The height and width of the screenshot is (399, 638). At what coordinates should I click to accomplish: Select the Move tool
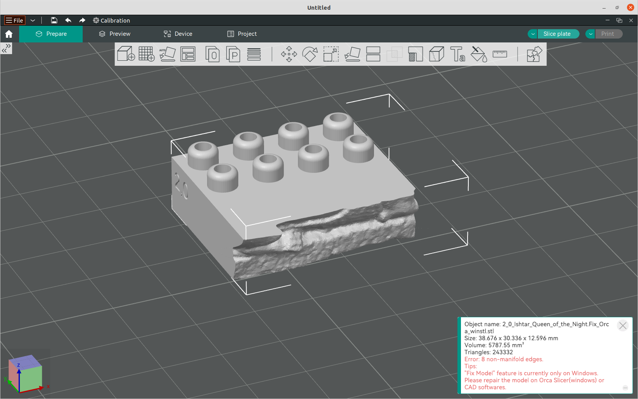289,54
